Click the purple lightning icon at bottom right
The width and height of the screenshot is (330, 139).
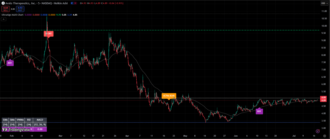(x=318, y=131)
